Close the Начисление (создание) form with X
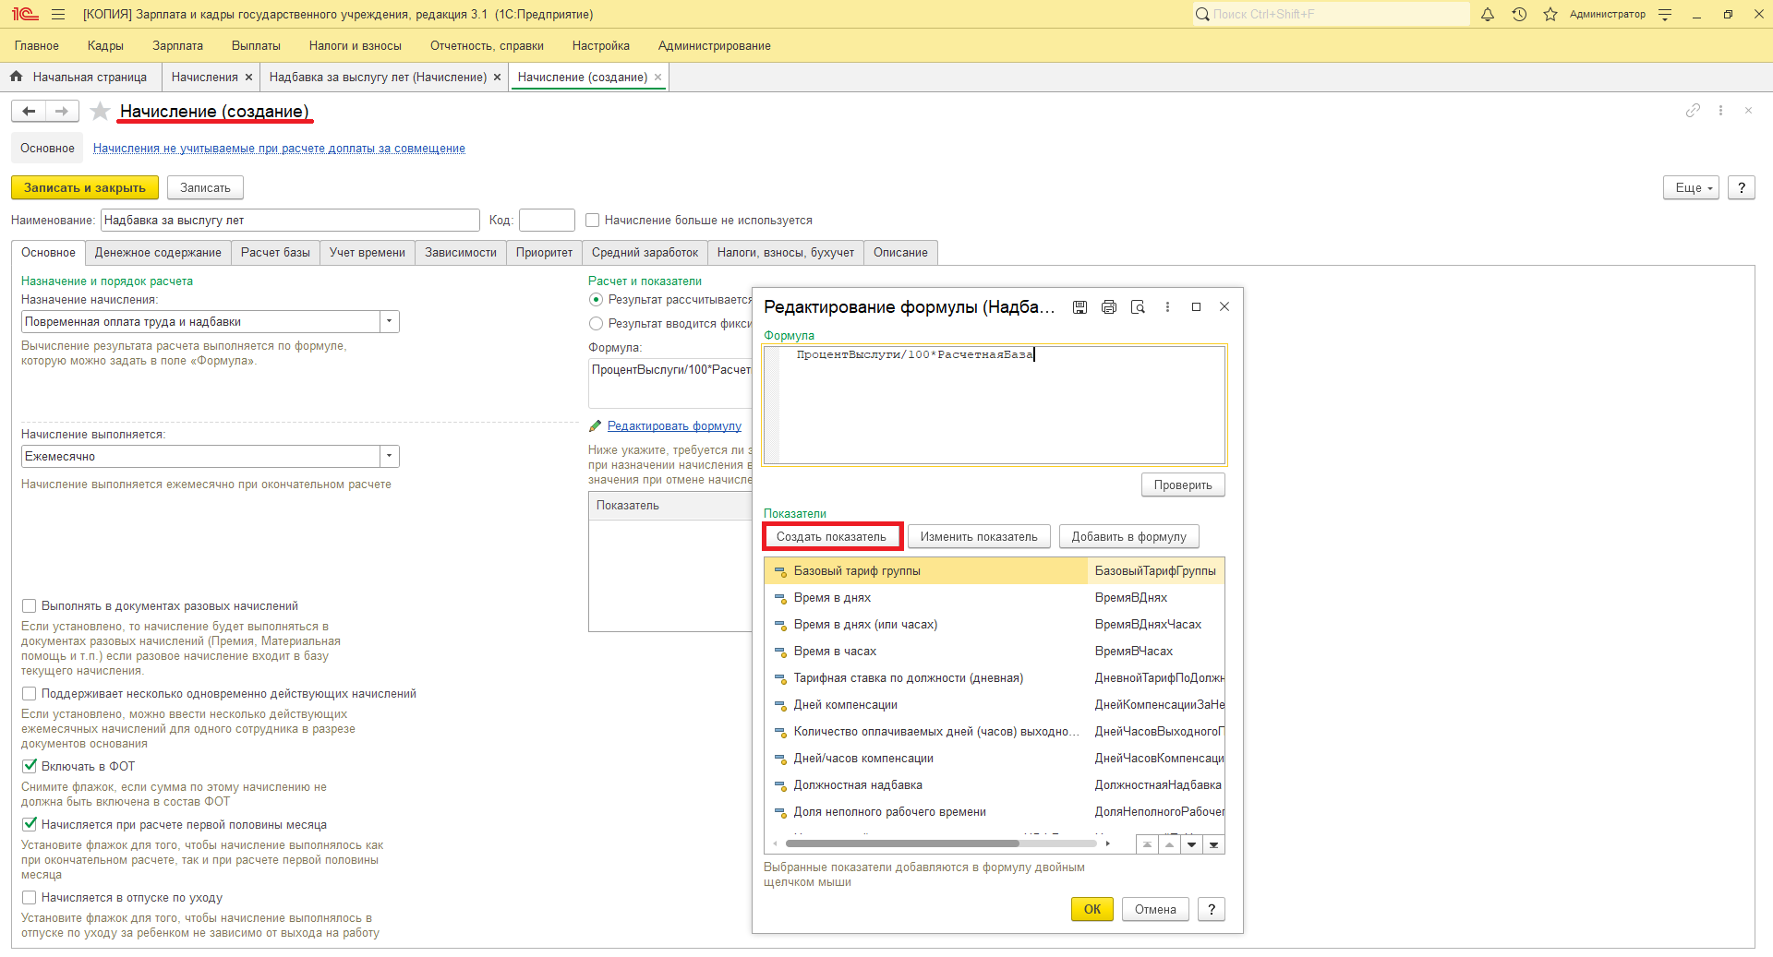This screenshot has width=1773, height=957. 1748,111
